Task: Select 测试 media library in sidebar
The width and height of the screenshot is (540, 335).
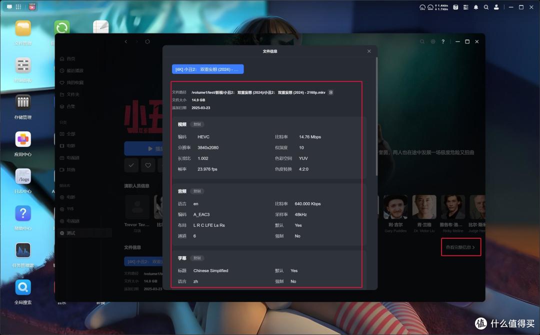Action: click(x=85, y=233)
